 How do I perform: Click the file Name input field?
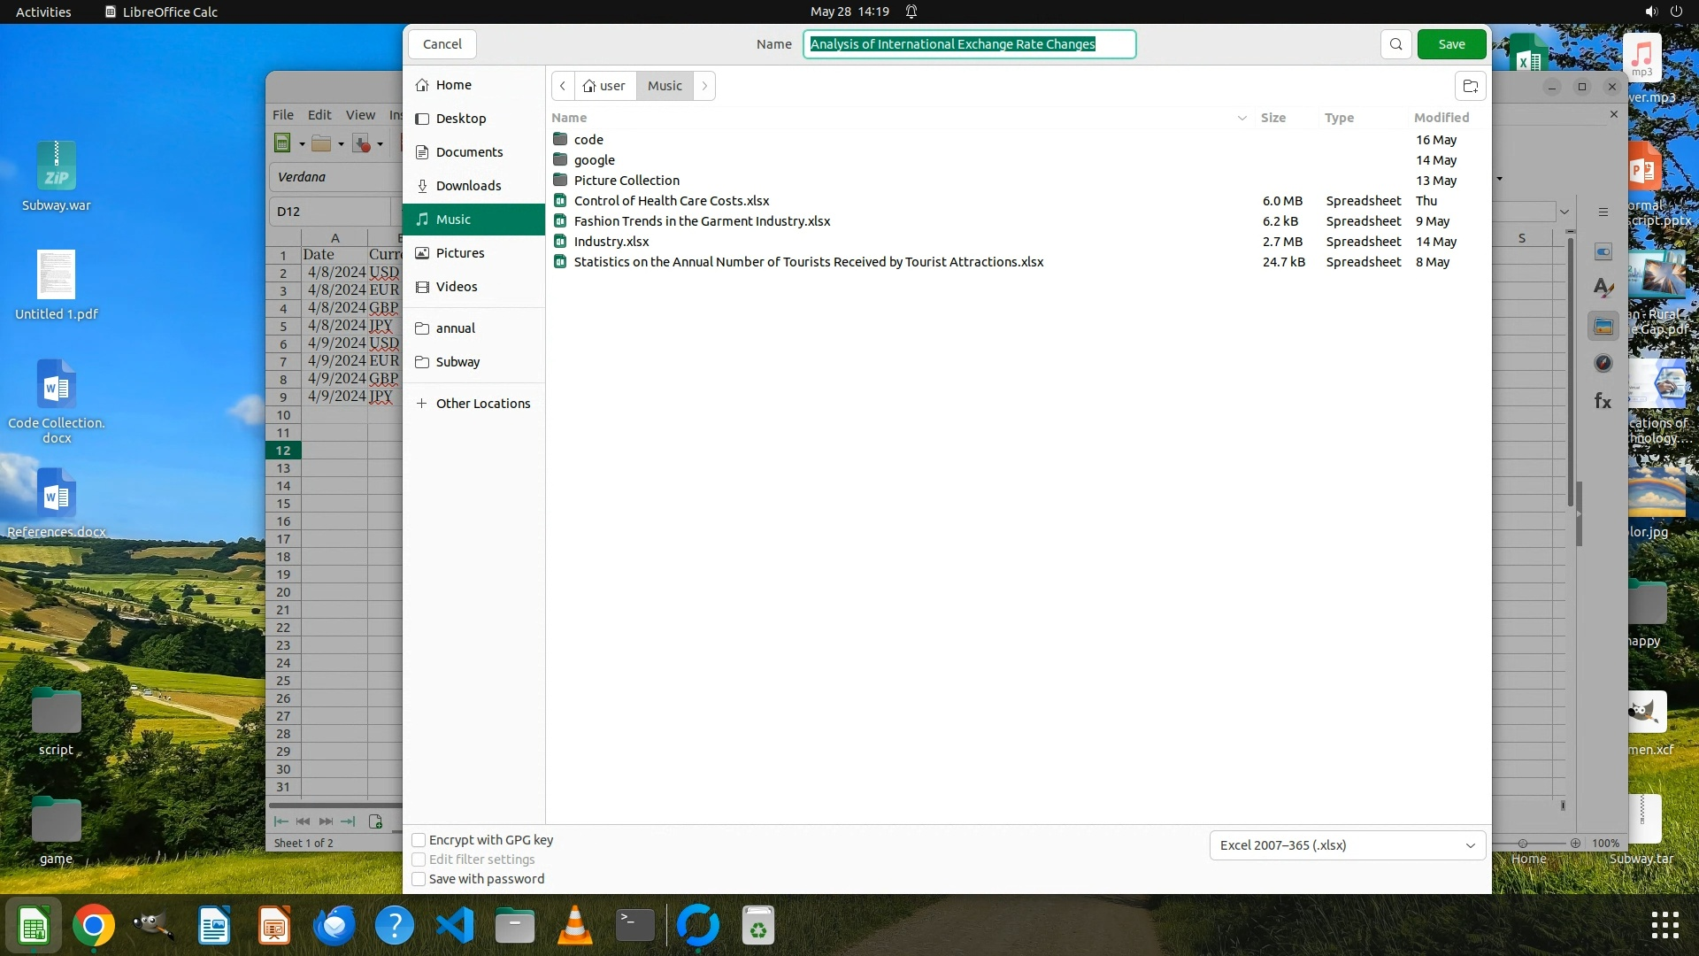969,44
